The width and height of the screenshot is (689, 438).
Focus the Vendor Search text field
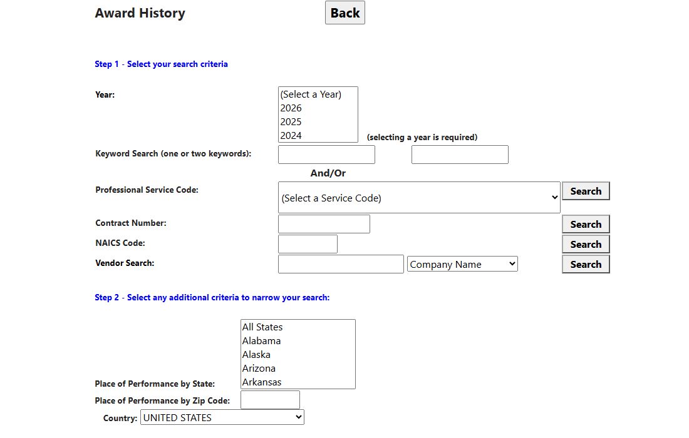(x=341, y=264)
